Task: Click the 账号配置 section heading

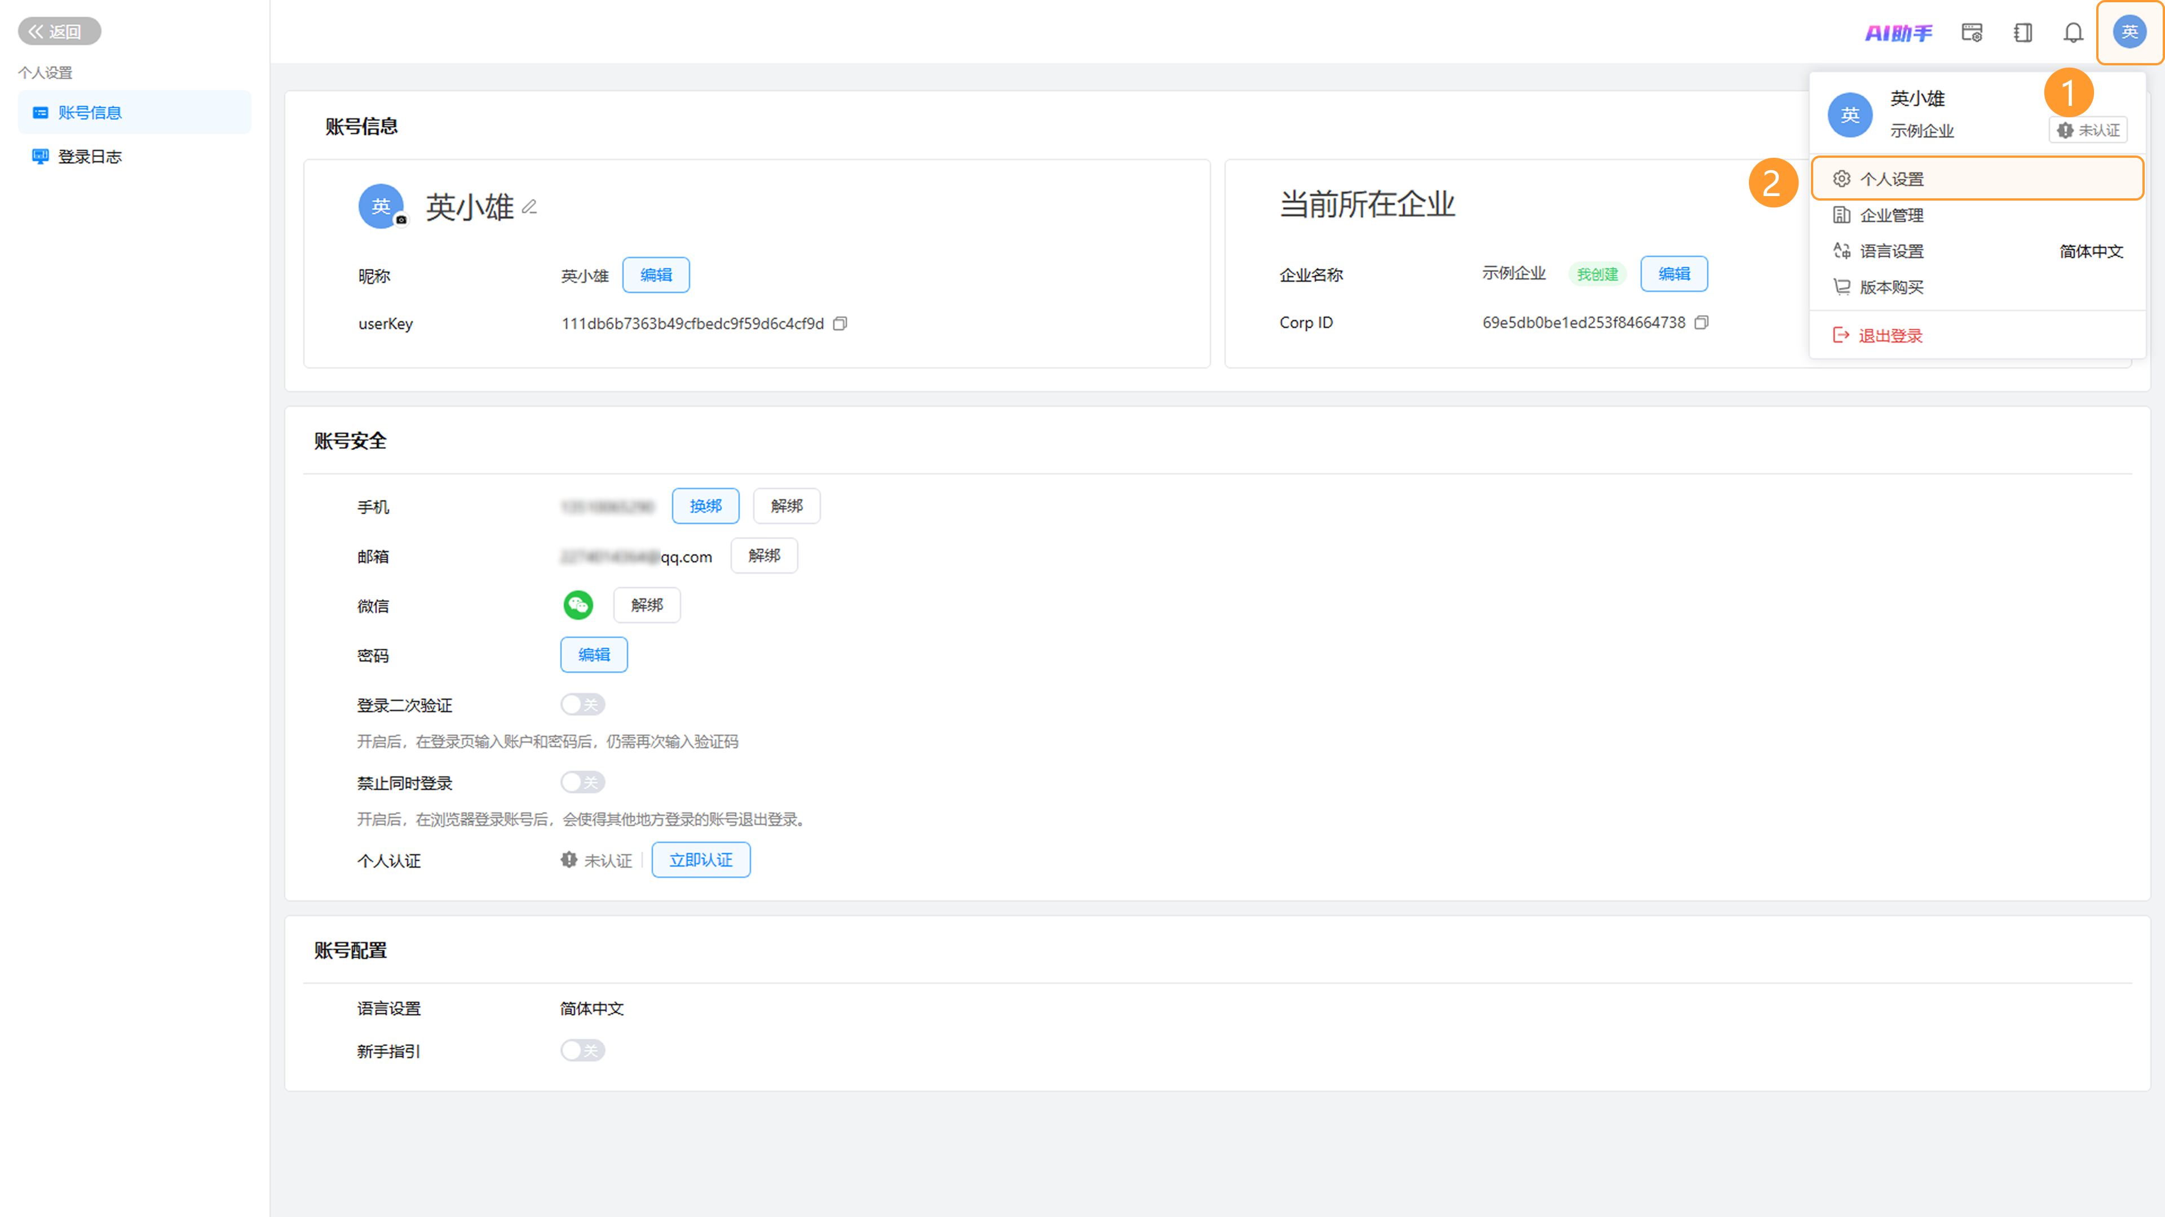Action: (350, 950)
